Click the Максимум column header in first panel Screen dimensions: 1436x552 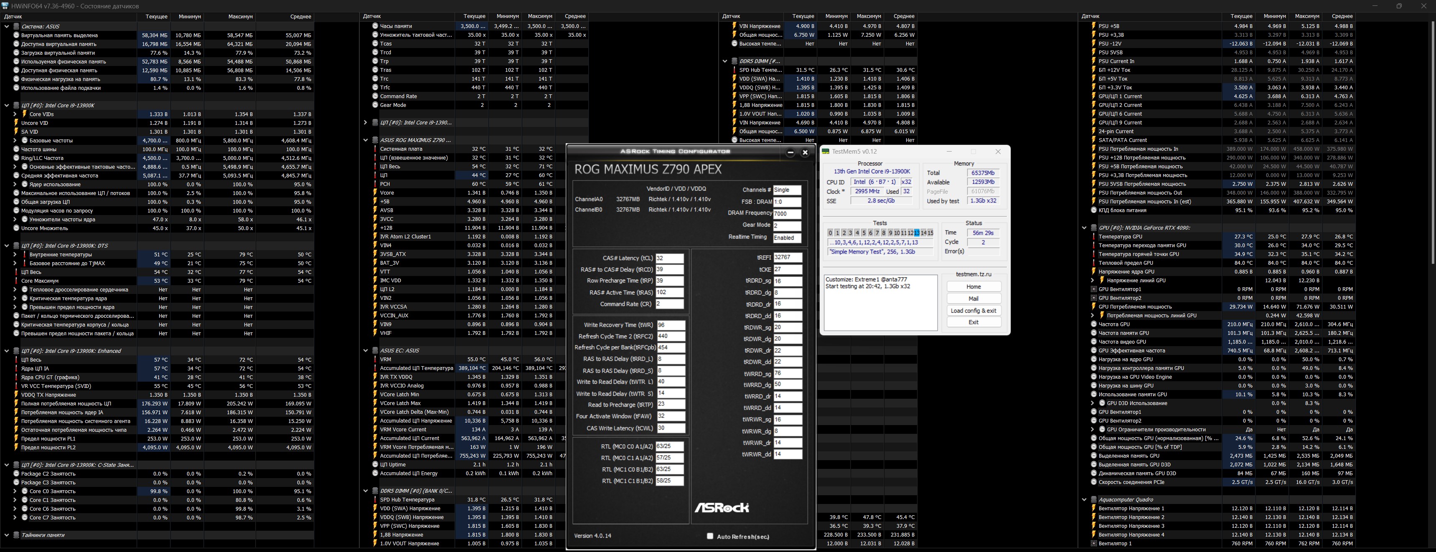(x=240, y=17)
